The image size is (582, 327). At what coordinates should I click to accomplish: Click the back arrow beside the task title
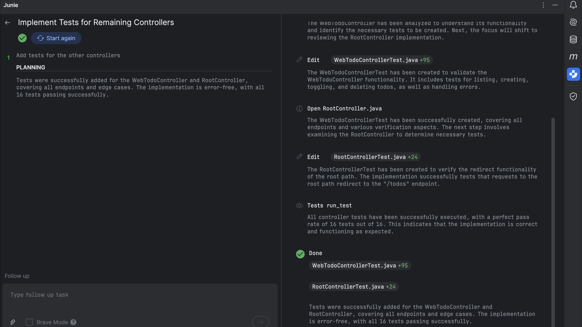tap(8, 23)
